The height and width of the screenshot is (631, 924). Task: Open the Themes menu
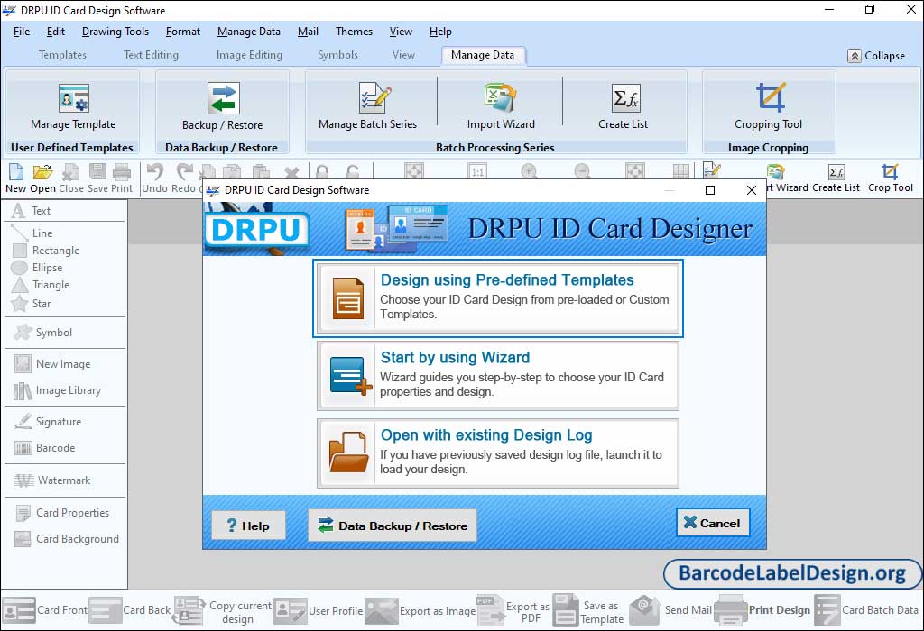(354, 32)
